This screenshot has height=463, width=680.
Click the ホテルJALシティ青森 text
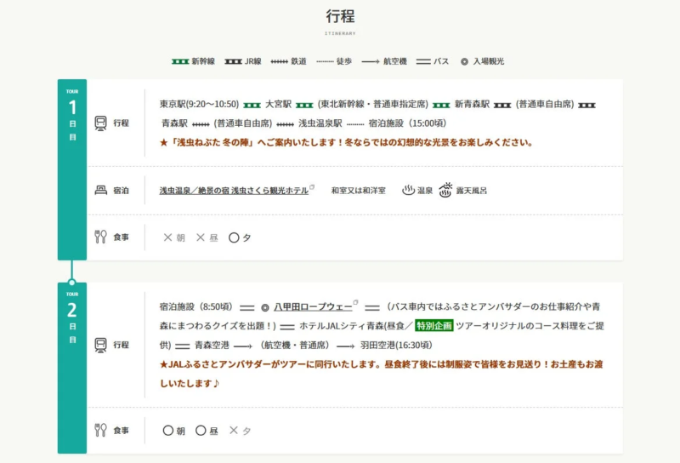pos(342,326)
